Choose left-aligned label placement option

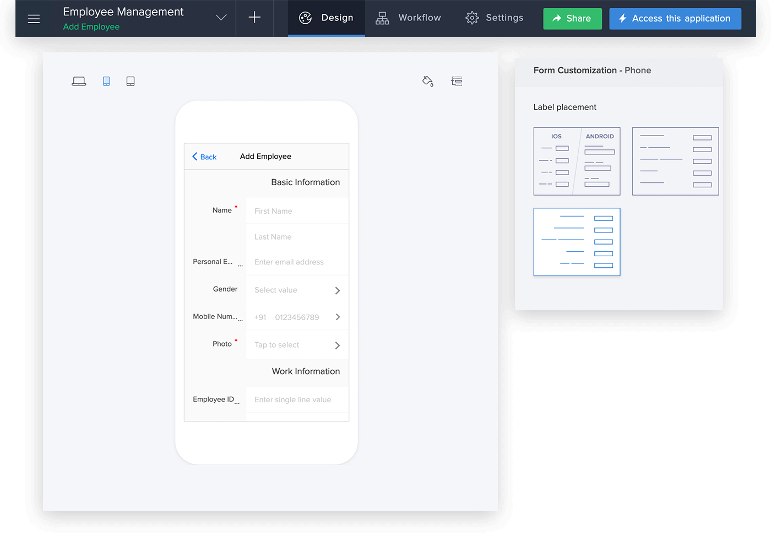(x=675, y=161)
